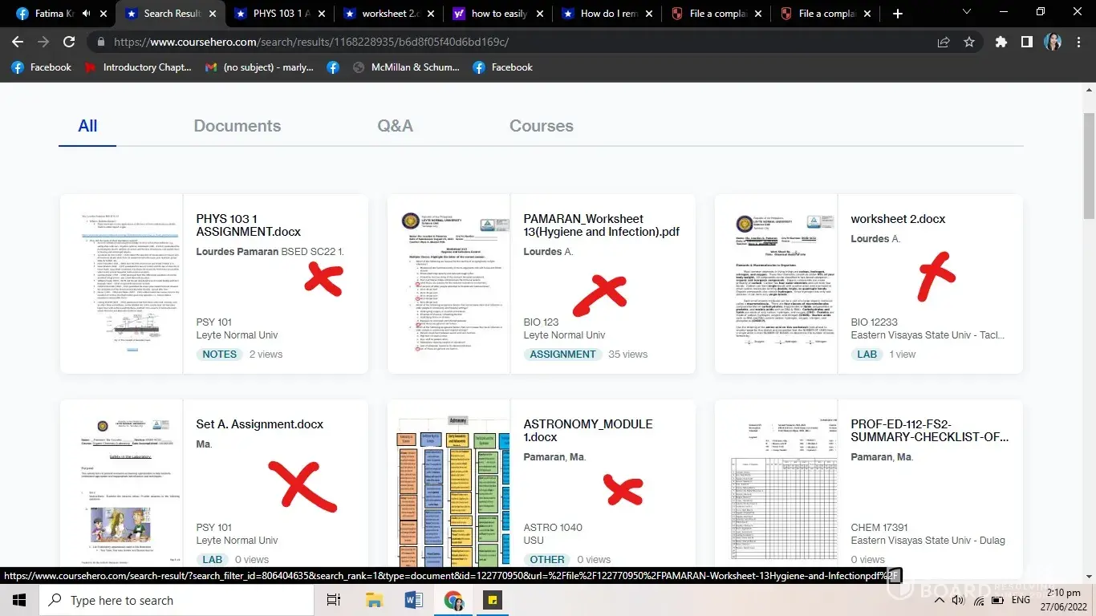Screen dimensions: 1096x616
Task: Select the Courses filter tab
Action: coord(541,126)
